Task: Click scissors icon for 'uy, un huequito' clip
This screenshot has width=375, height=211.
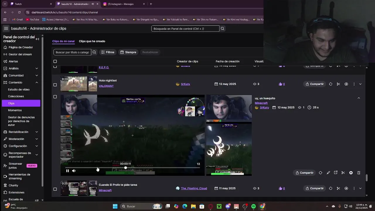Action: [x=343, y=173]
